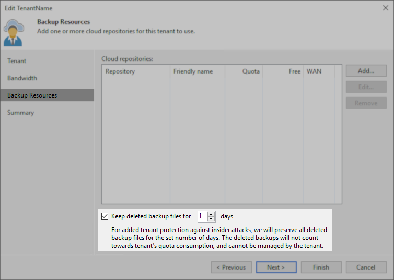Click the Finish button
Image resolution: width=394 pixels, height=280 pixels.
point(321,267)
